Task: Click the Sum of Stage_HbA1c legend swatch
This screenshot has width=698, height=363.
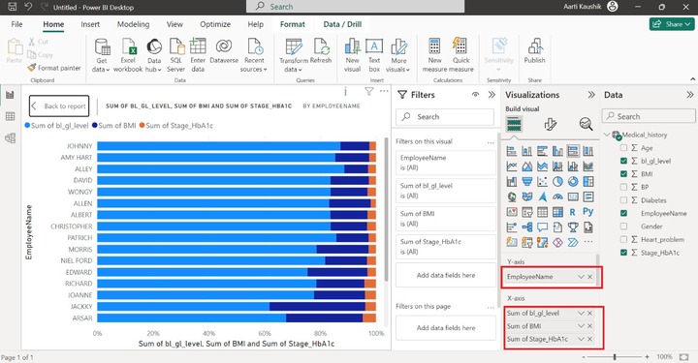Action: 143,126
